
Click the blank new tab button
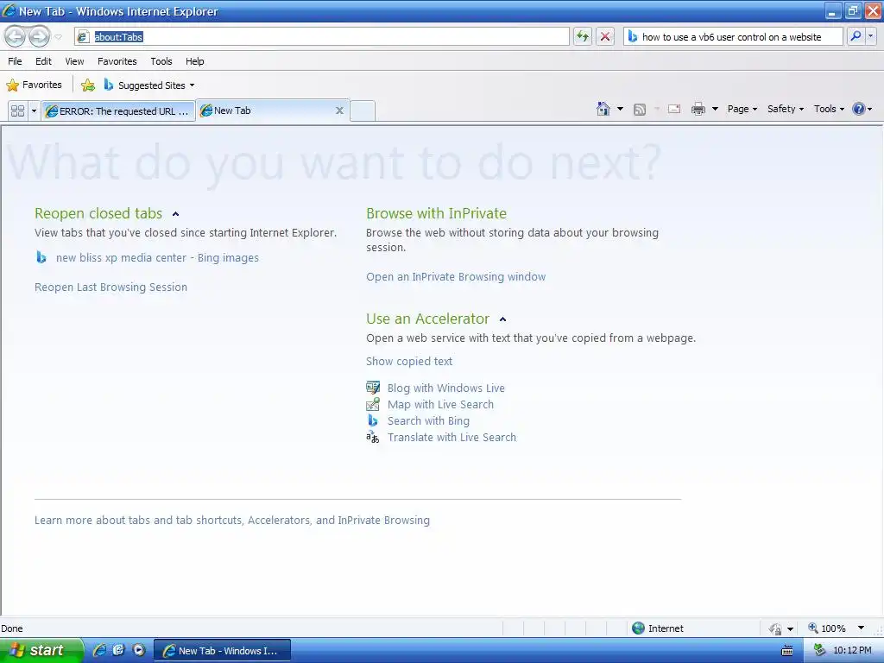tap(363, 110)
